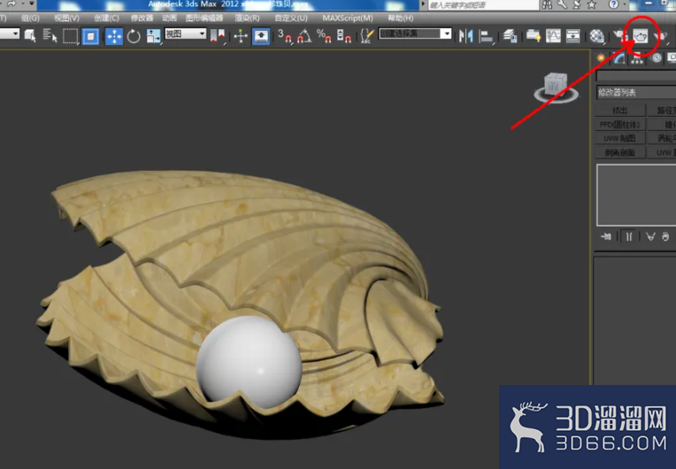Image resolution: width=676 pixels, height=469 pixels.
Task: Open the Curve Editor icon
Action: [554, 36]
